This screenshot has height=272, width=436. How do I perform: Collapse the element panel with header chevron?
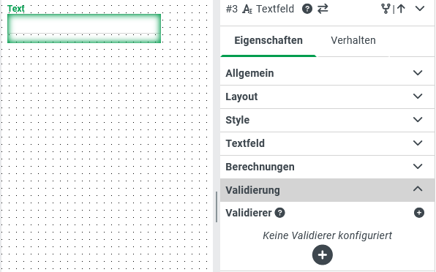point(420,9)
